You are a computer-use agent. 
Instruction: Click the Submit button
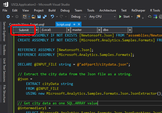coord(24,30)
